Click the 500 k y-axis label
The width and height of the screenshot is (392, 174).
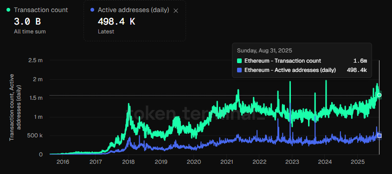coord(35,136)
